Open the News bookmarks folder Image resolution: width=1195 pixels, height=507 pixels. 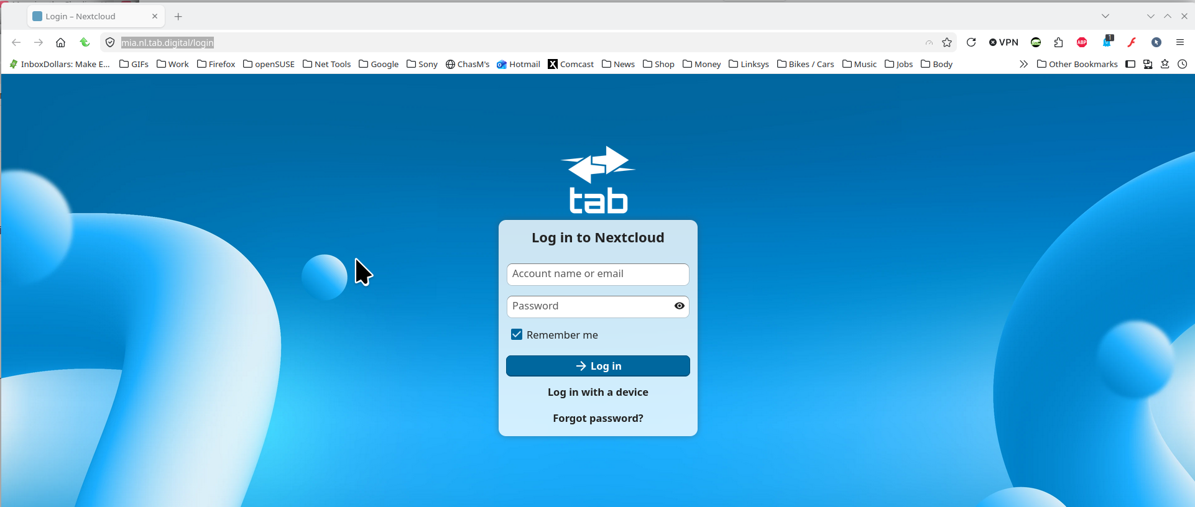[x=619, y=64]
